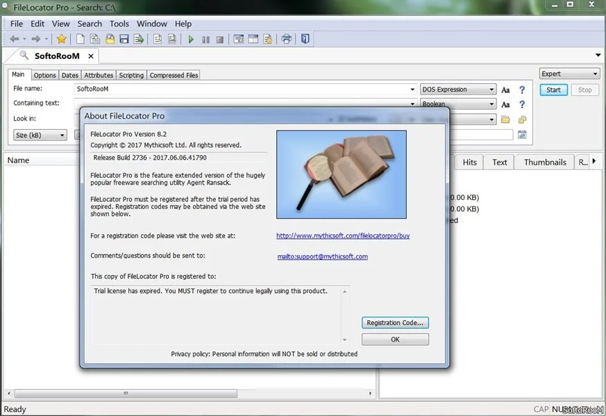Open the tab list arrow at top right
Viewport: 606px width, 416px height.
pos(598,56)
